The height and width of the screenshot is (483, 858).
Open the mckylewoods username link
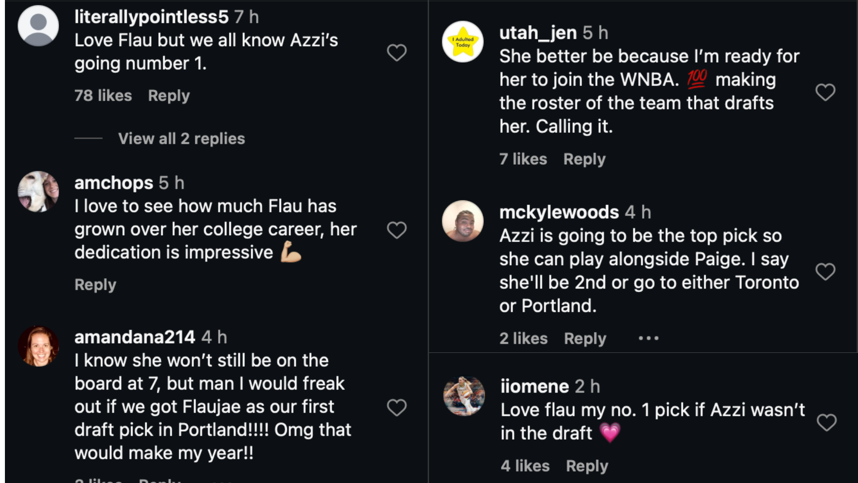(x=559, y=212)
